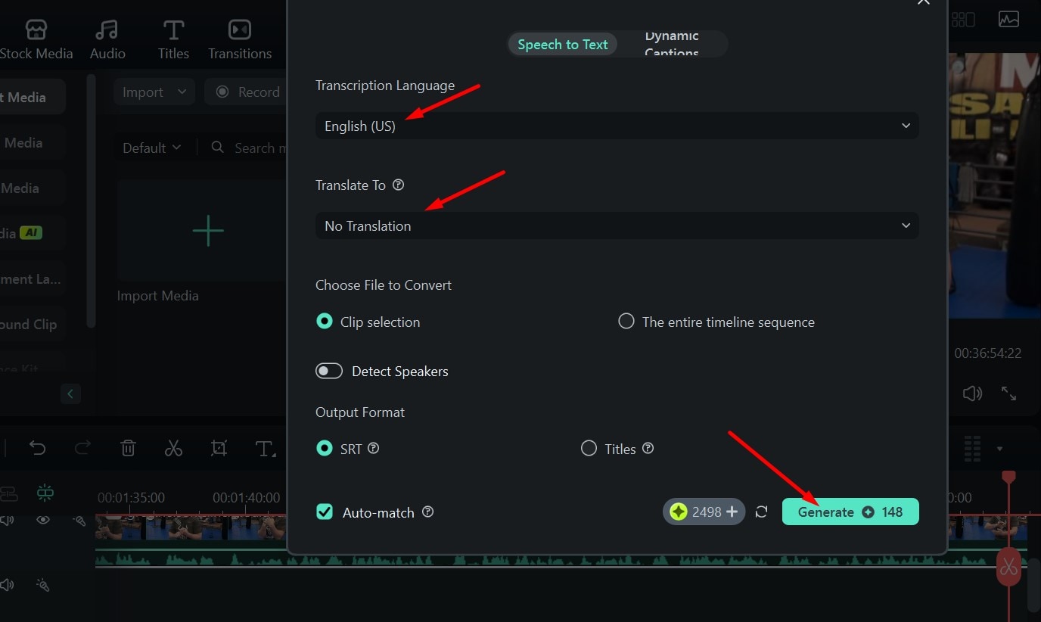Add text with toolbar Text tool
This screenshot has height=622, width=1041.
(x=264, y=449)
